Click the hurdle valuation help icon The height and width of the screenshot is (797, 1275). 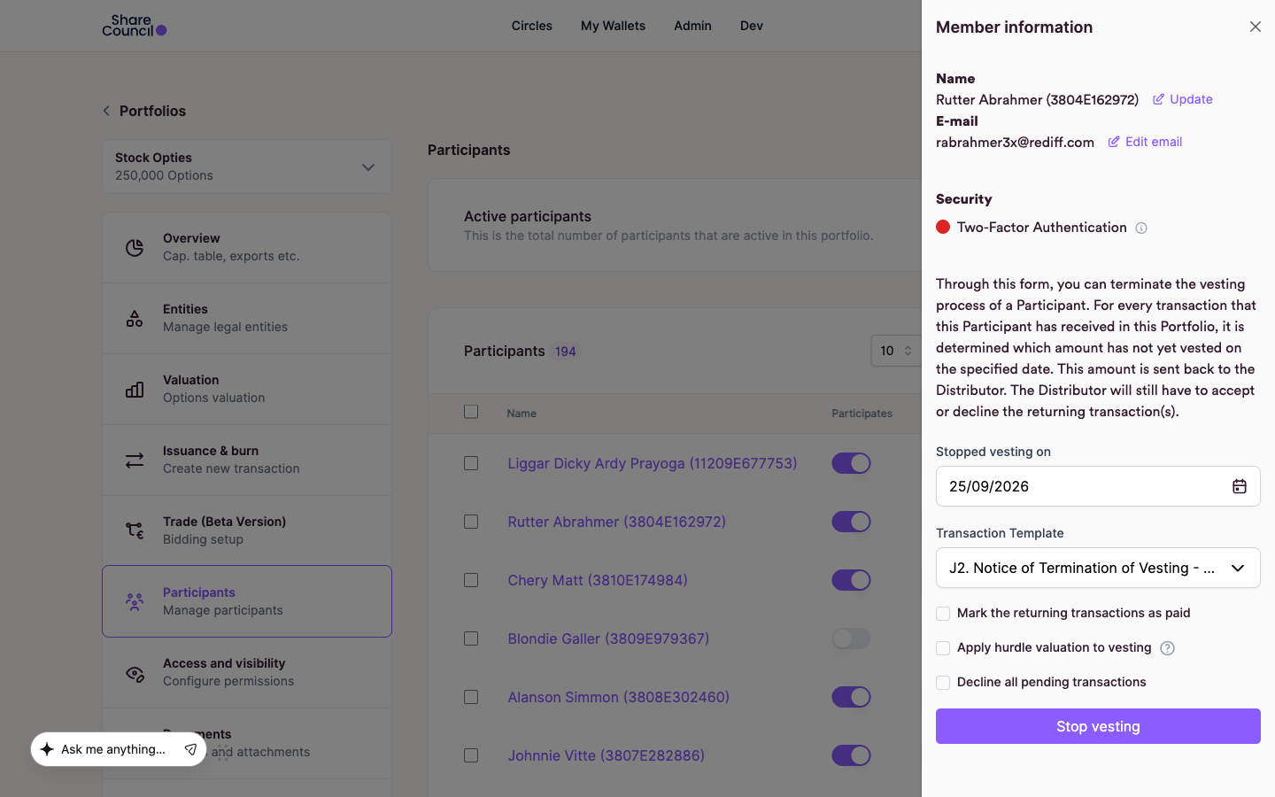1167,648
